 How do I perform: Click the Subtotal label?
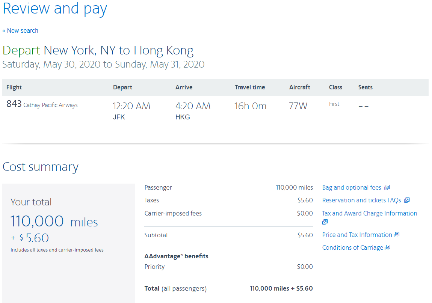(156, 235)
